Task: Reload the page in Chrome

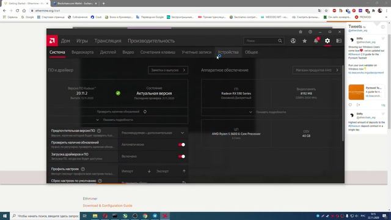Action: (17, 11)
